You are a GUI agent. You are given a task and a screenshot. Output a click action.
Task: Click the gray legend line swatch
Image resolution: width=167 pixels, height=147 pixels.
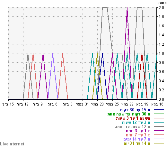point(159,126)
